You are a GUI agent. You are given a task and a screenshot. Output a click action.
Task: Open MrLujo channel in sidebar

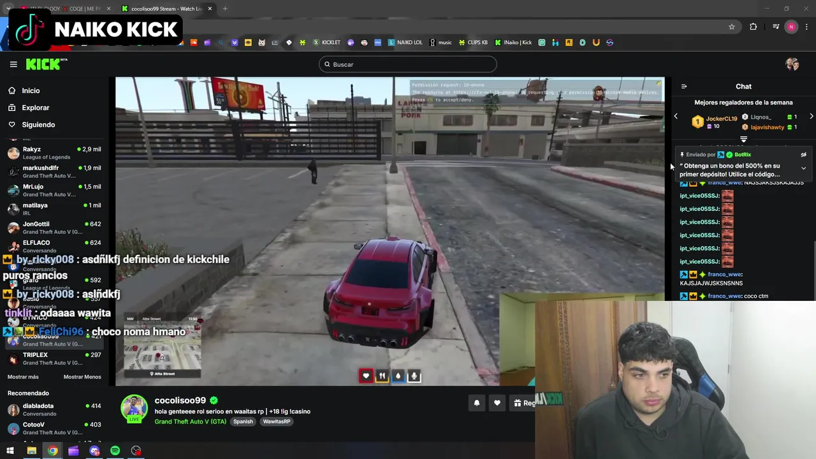pyautogui.click(x=54, y=191)
